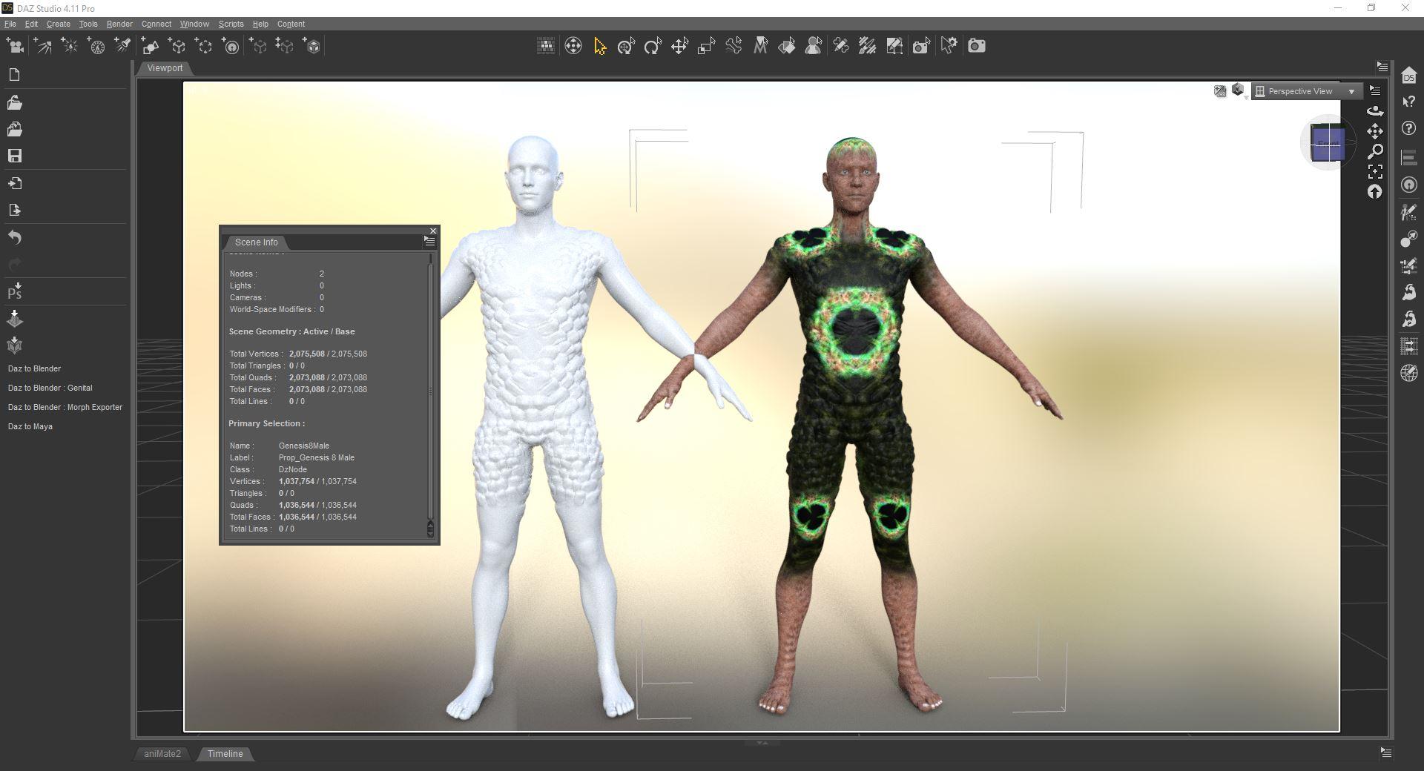This screenshot has width=1424, height=771.
Task: Select the Rotate tool
Action: pyautogui.click(x=653, y=46)
